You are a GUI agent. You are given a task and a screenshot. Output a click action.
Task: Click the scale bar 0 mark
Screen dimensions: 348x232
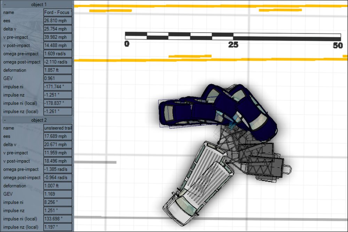(x=127, y=44)
